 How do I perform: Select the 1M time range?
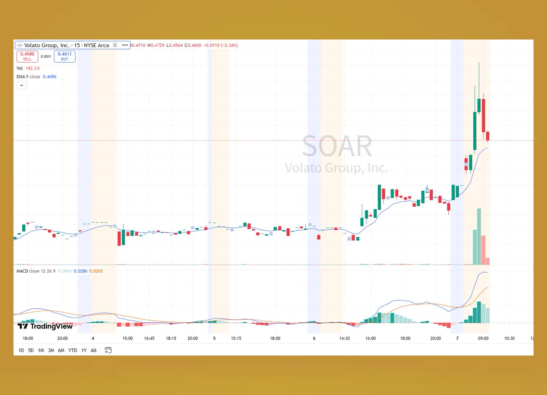coord(41,350)
